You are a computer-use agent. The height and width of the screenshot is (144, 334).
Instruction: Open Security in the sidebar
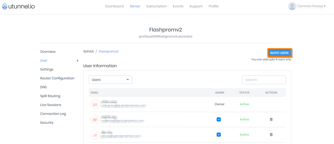tap(47, 123)
